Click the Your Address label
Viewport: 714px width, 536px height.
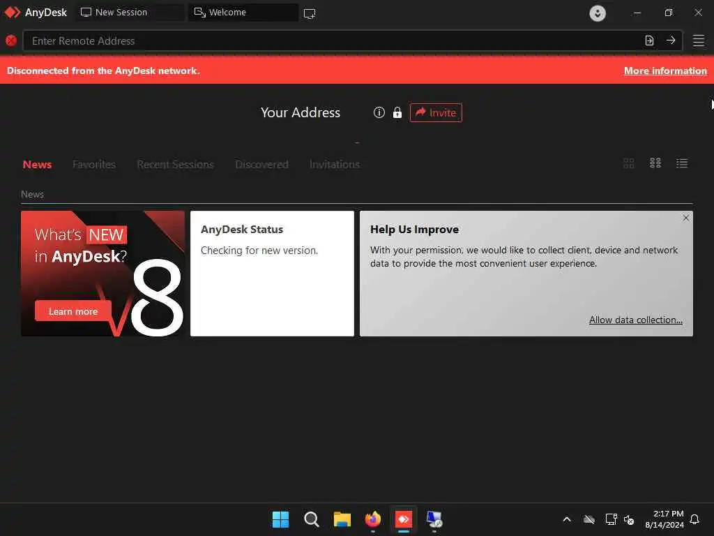(x=301, y=112)
